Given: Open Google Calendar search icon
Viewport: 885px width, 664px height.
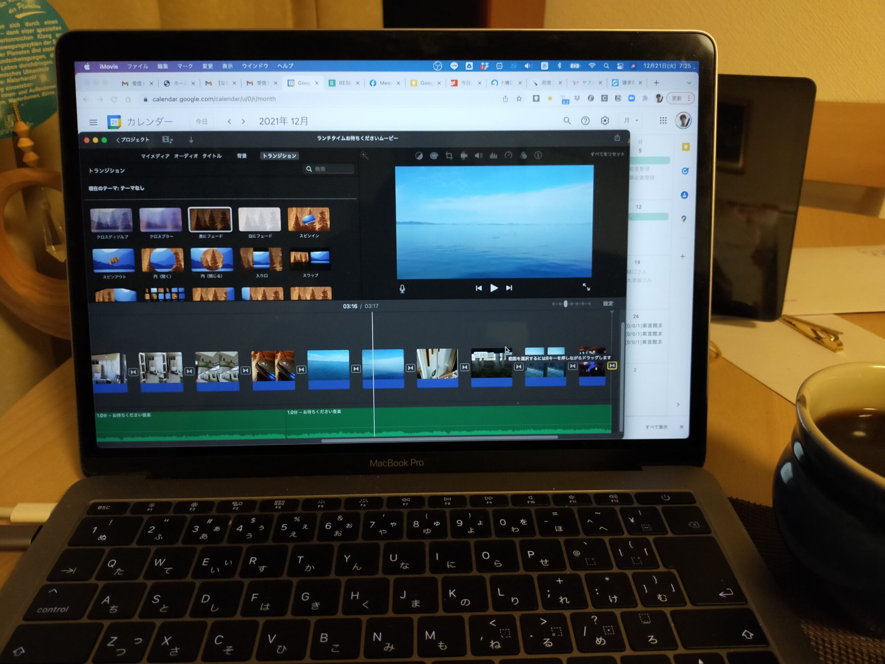Looking at the screenshot, I should (567, 120).
